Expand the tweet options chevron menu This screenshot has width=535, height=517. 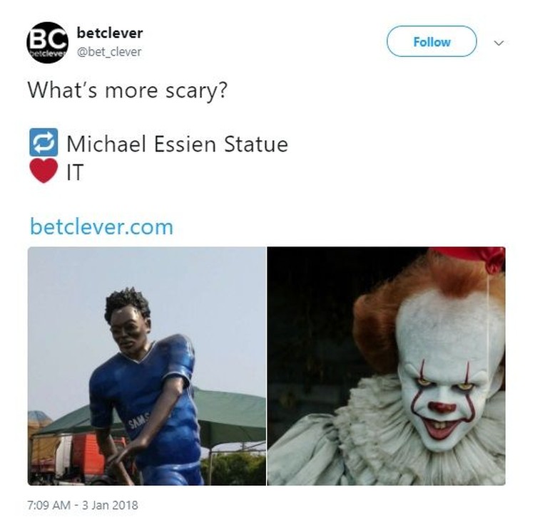point(499,43)
